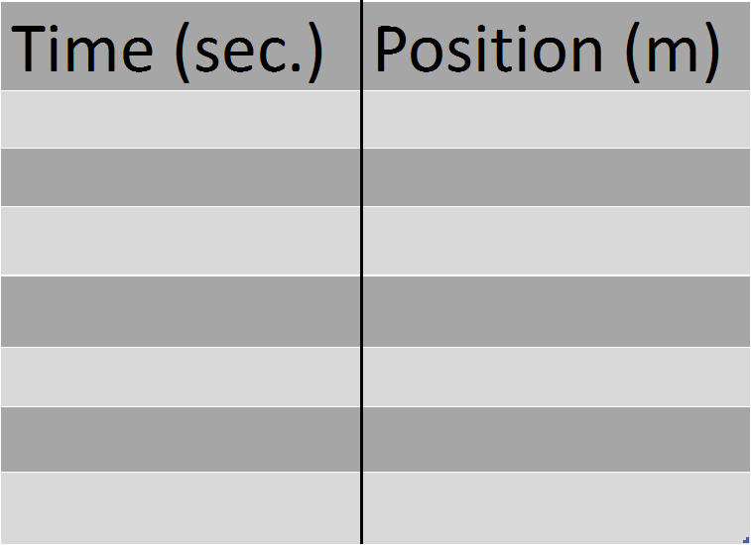Click third empty row's Position cell
This screenshot has height=545, width=751.
point(556,241)
